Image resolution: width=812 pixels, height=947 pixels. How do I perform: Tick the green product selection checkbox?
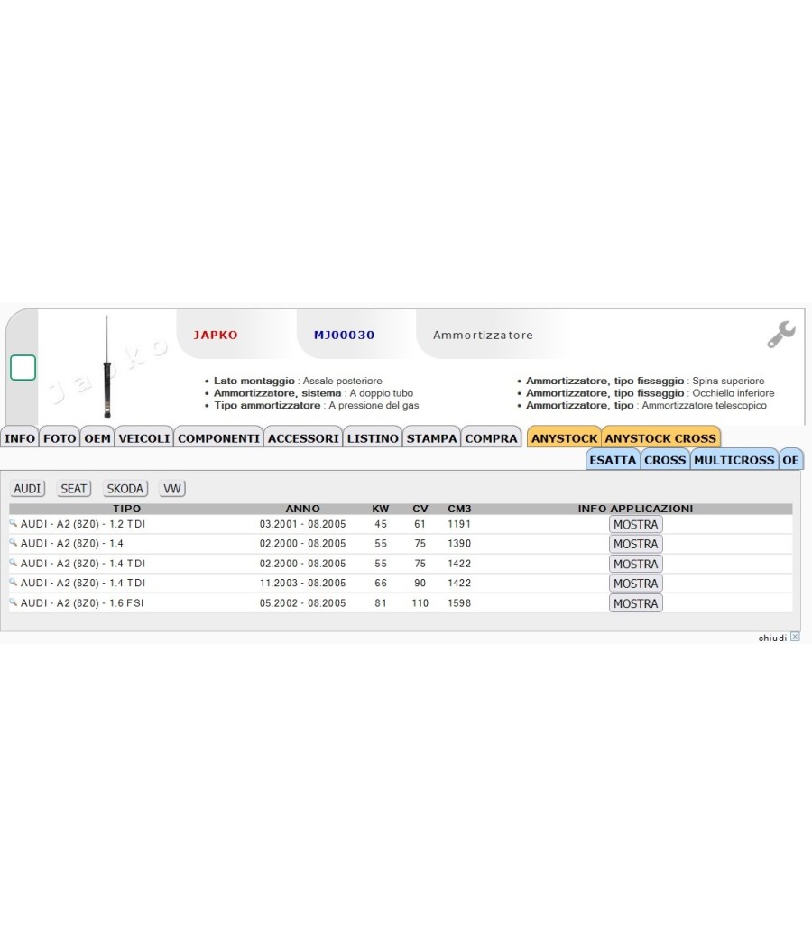tap(23, 367)
